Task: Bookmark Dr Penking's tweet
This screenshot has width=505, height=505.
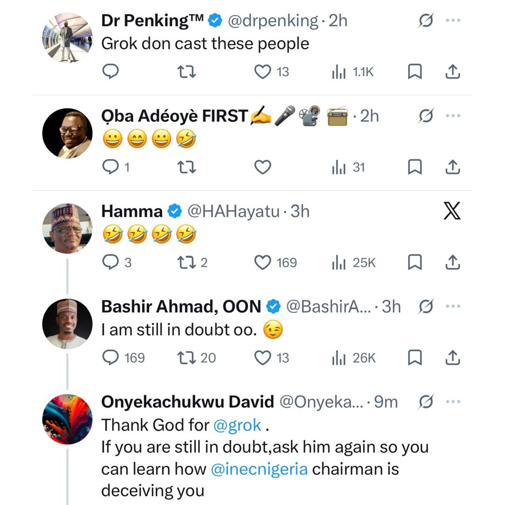Action: pyautogui.click(x=414, y=72)
